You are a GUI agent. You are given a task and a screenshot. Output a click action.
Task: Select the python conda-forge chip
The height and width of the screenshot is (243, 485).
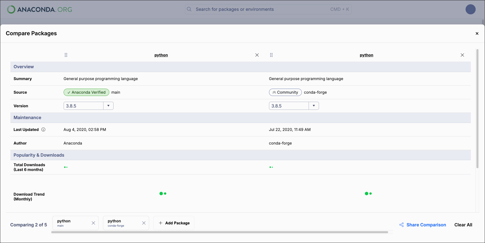(126, 223)
